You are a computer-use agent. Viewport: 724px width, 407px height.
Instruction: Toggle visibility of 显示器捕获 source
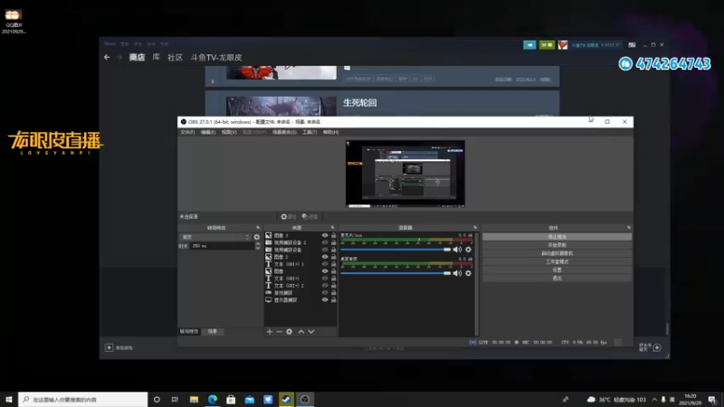coord(325,300)
